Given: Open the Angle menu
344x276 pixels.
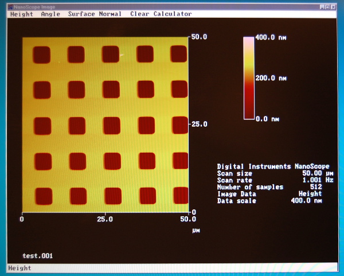Looking at the screenshot, I should [50, 14].
